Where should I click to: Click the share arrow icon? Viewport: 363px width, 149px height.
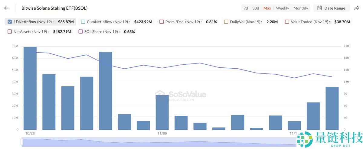click(357, 8)
